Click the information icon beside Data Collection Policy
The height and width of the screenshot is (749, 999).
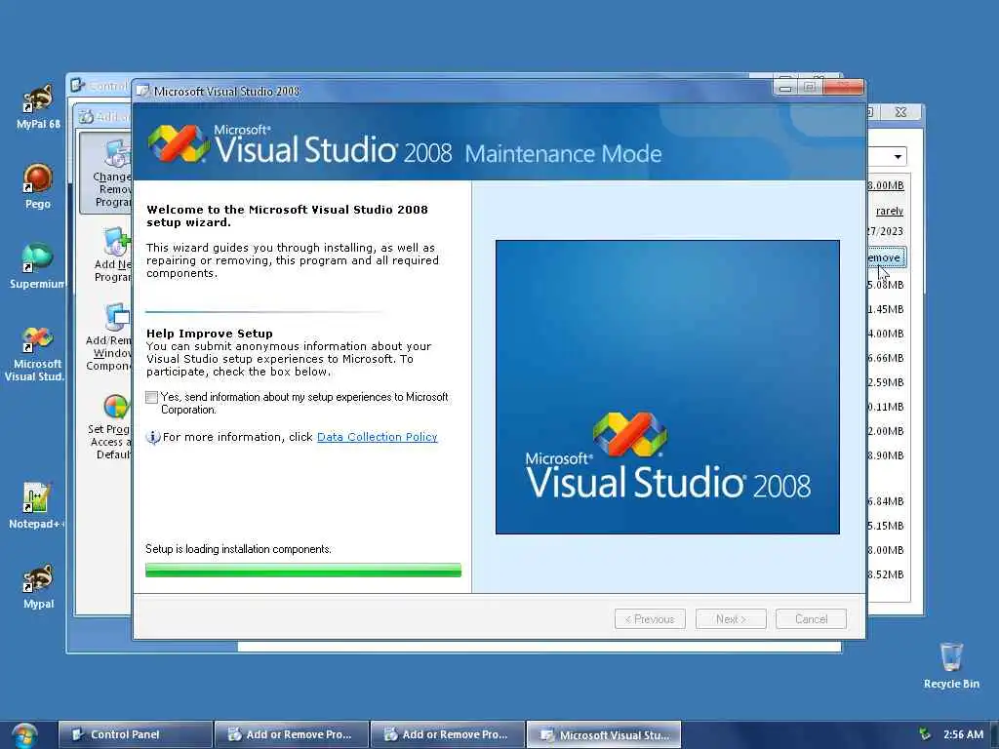(x=153, y=437)
